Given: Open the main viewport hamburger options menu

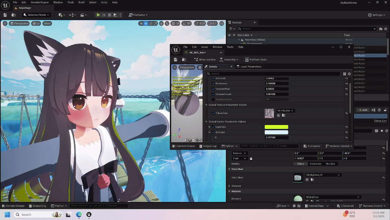Looking at the screenshot, I should pos(5,23).
